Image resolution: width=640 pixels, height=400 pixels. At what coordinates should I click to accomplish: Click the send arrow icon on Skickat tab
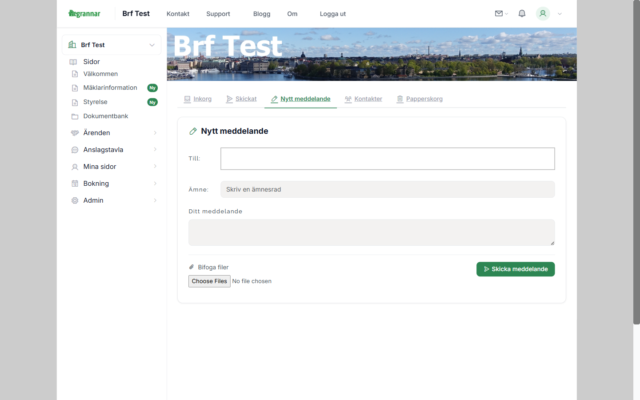pos(229,99)
